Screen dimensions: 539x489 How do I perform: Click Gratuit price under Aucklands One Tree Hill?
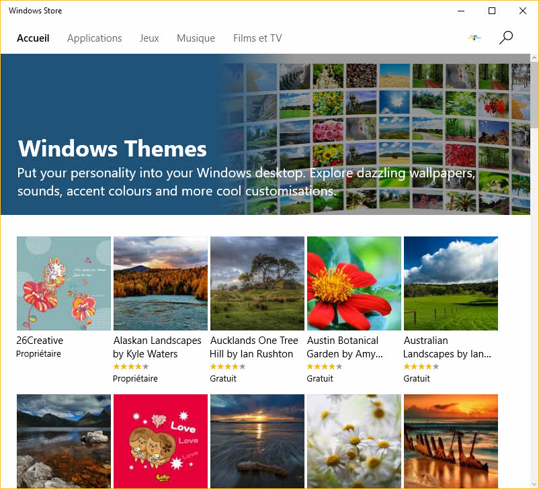[223, 379]
